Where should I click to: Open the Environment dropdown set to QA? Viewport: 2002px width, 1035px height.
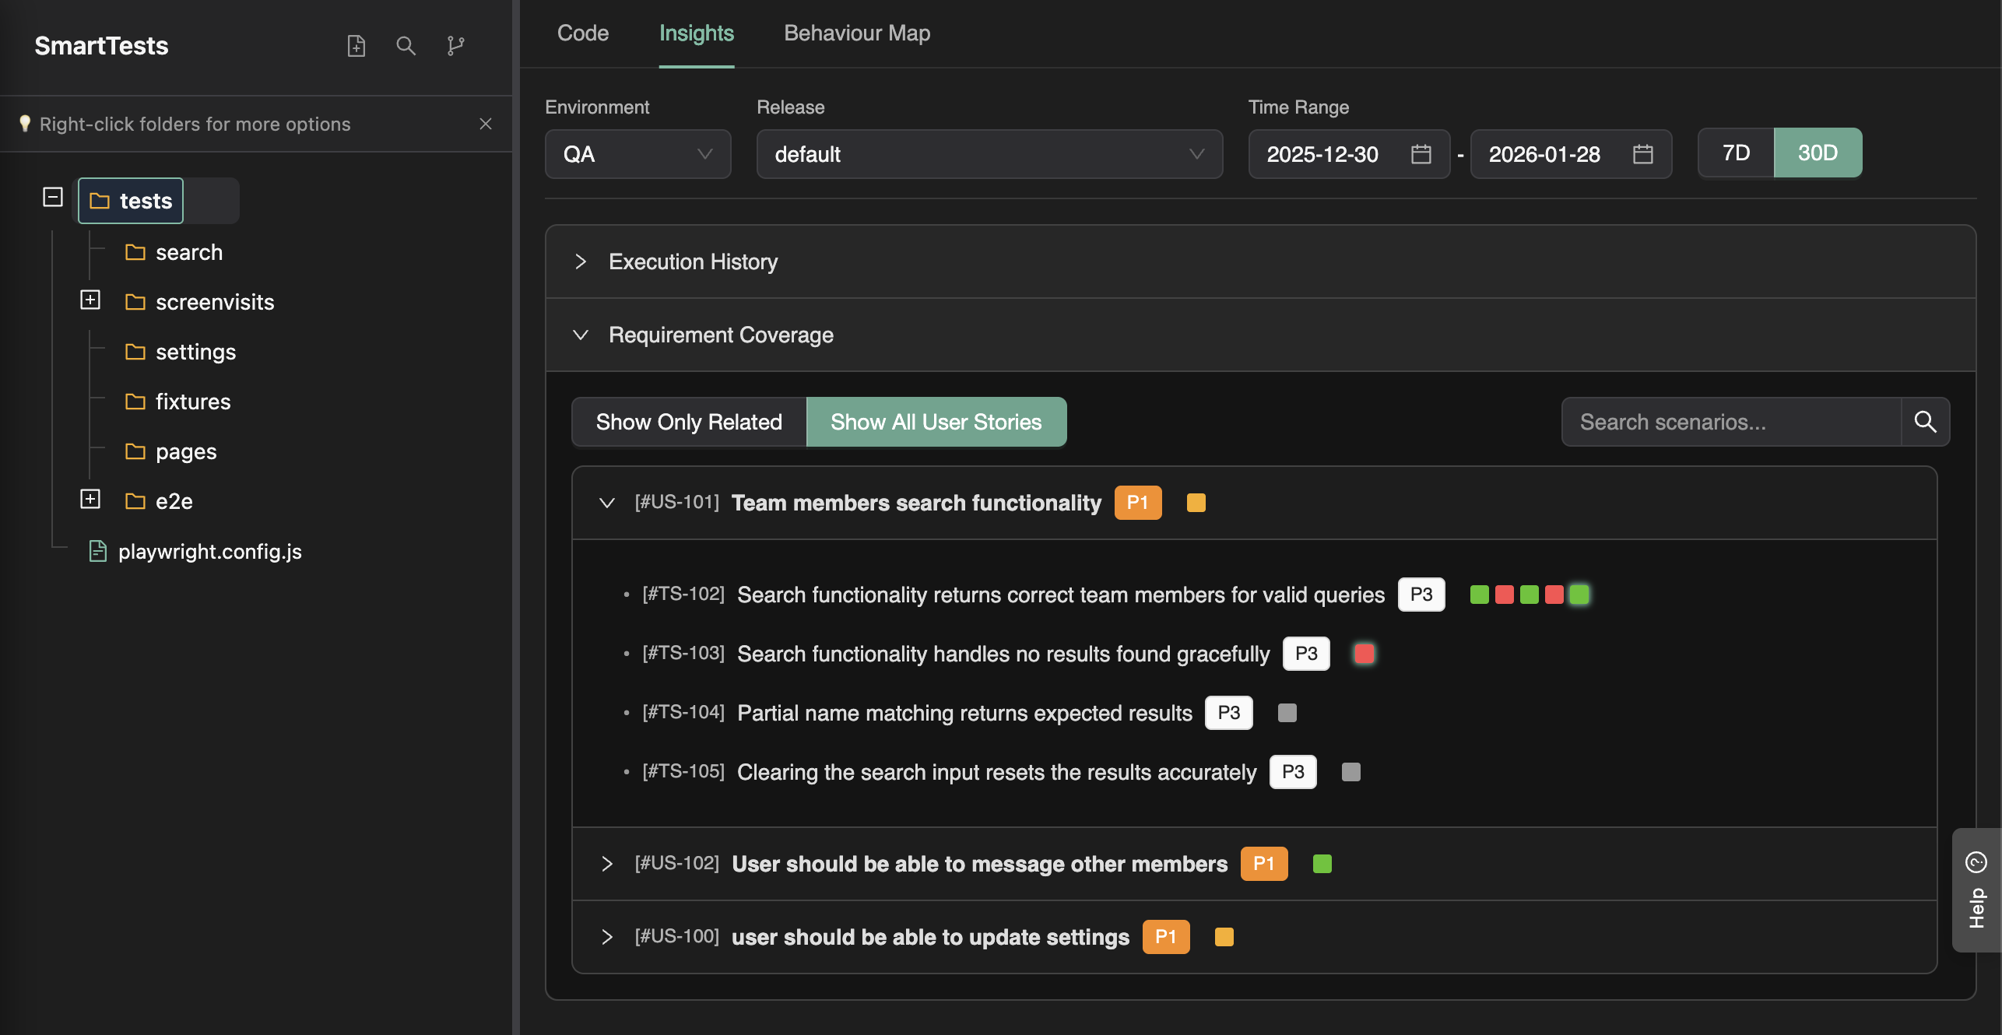(637, 154)
